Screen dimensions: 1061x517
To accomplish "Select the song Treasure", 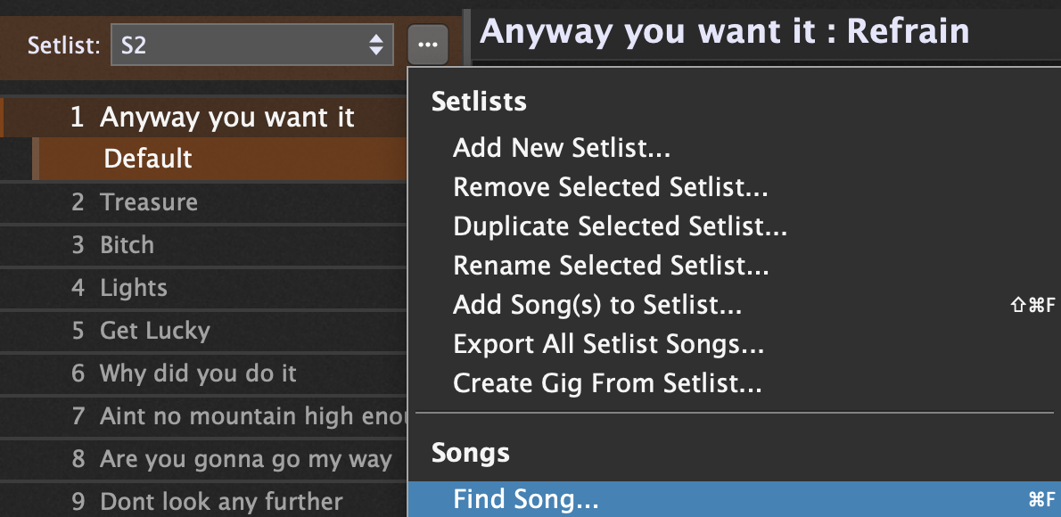I will click(149, 202).
